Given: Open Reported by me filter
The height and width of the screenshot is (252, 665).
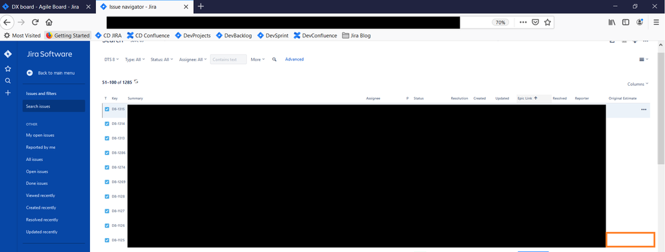Looking at the screenshot, I should 40,148.
